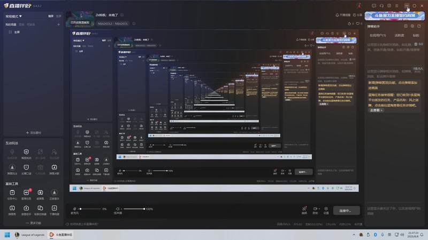Switch to the 钻粉 tab
The height and width of the screenshot is (240, 428).
416,35
